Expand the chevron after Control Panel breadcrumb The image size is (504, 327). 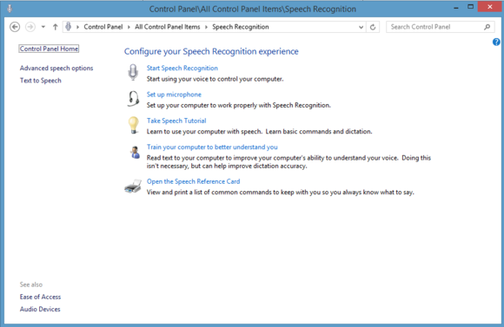point(129,27)
